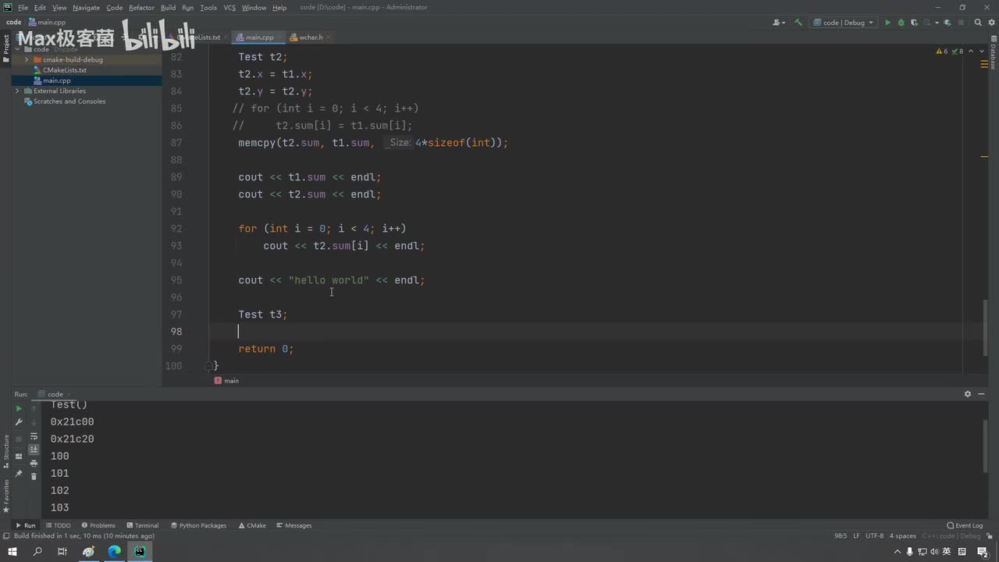Screen dimensions: 999x562
Task: Open the user account dropdown
Action: [x=779, y=23]
